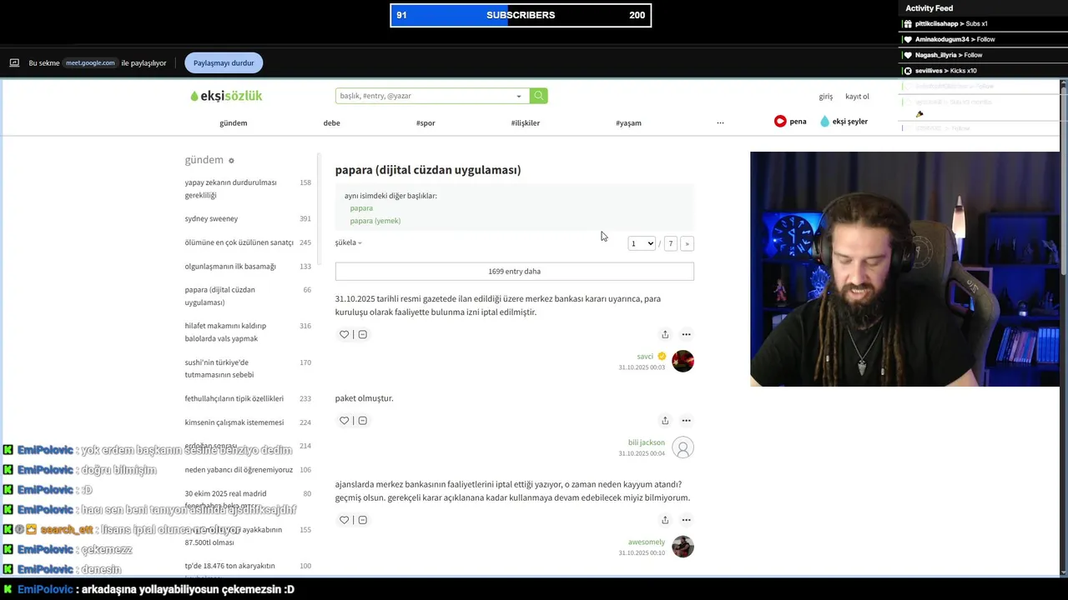Image resolution: width=1068 pixels, height=600 pixels.
Task: Click the streamer webcam overlay
Action: 904,269
